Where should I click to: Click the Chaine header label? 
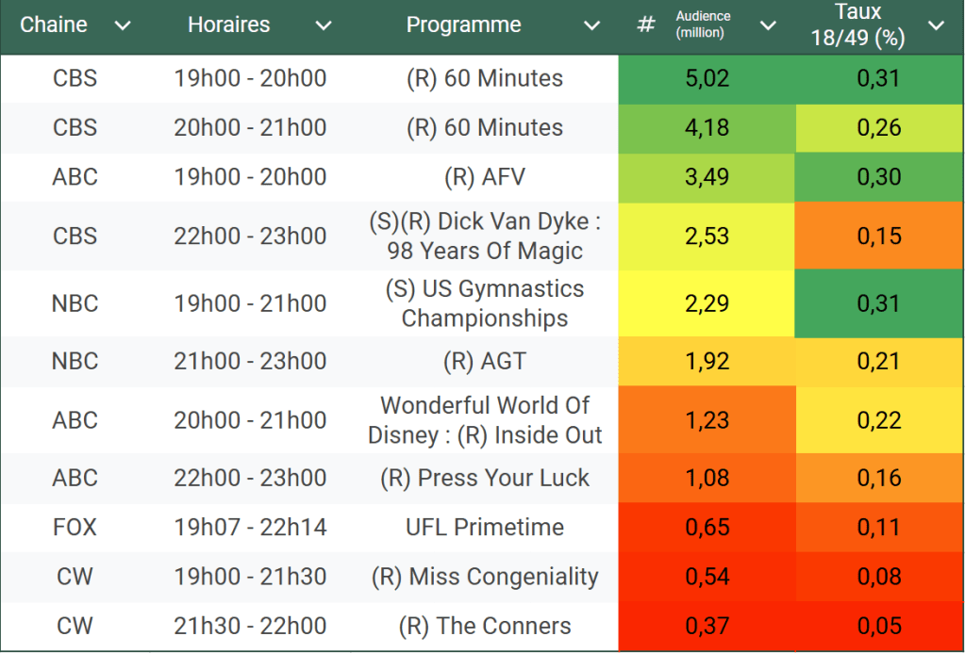pos(54,25)
